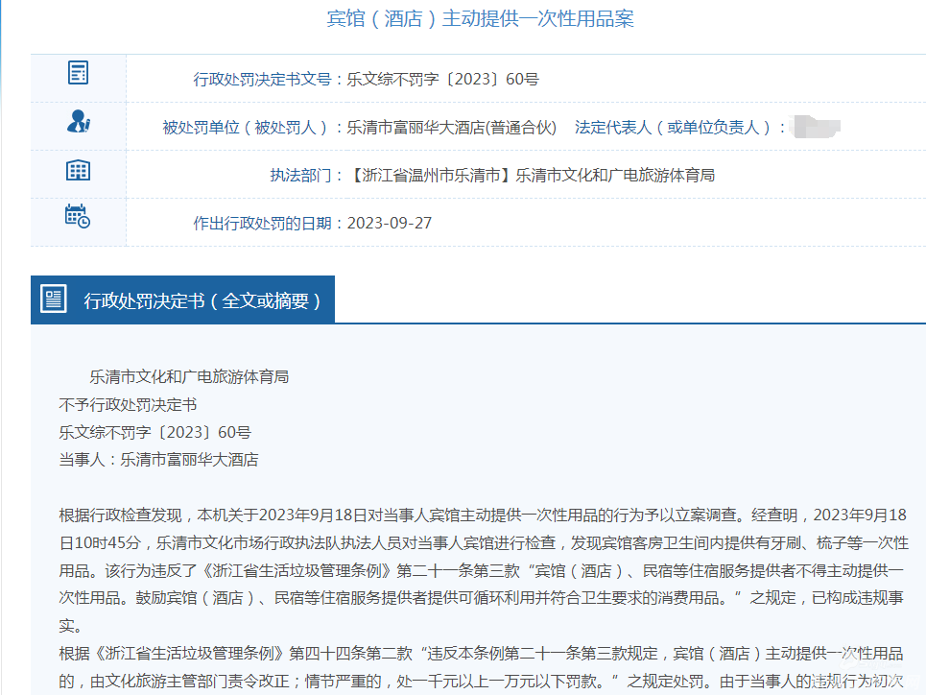The image size is (926, 695).
Task: Click the document icon in decision header
Action: point(53,299)
